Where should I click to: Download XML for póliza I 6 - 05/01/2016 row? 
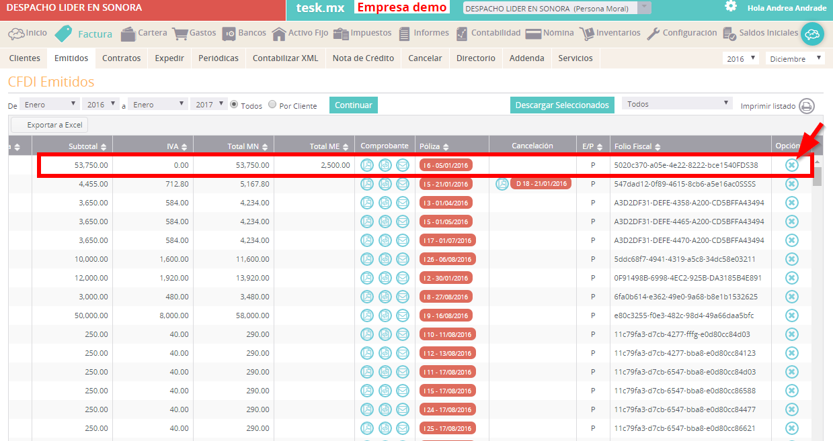(385, 164)
